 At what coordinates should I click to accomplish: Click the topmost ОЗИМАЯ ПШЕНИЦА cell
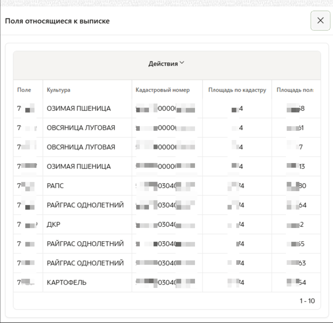tap(79, 108)
